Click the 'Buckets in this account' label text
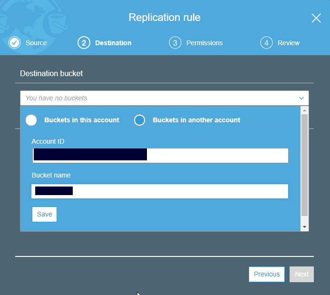Screen dimensions: 330x295 point(82,120)
